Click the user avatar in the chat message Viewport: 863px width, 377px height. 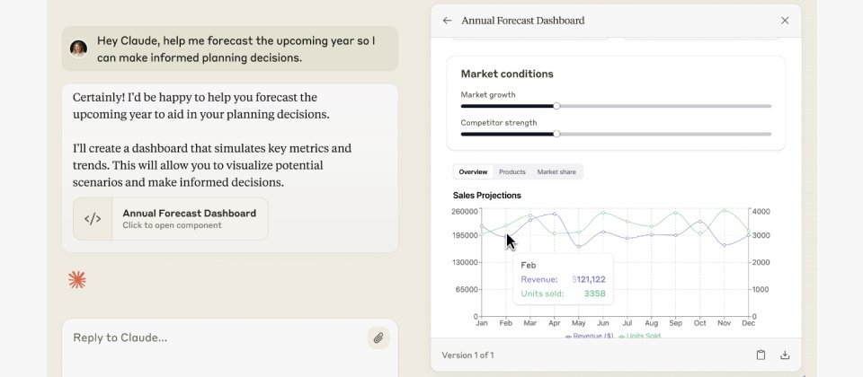point(79,48)
